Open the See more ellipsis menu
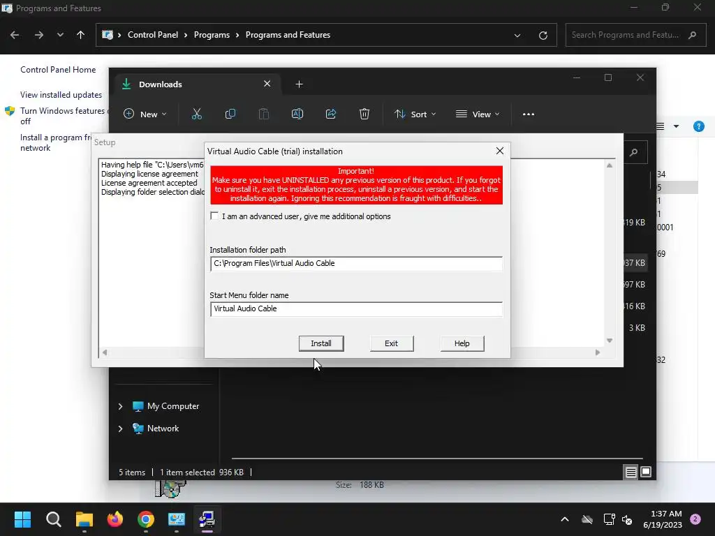The image size is (715, 536). [x=529, y=114]
